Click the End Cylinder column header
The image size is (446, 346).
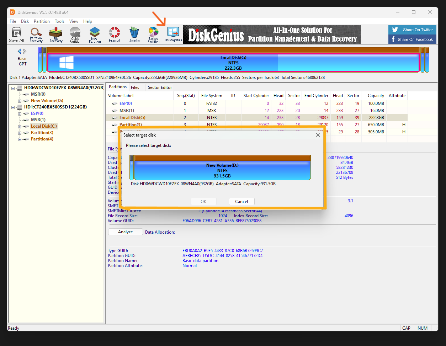click(316, 96)
